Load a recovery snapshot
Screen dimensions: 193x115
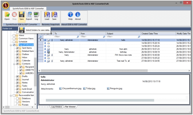point(47,16)
